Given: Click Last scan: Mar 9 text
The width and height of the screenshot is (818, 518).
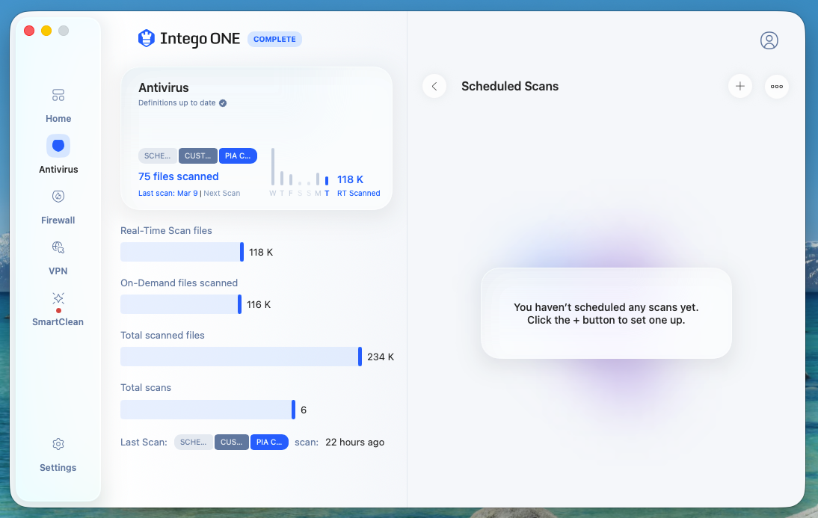Looking at the screenshot, I should click(x=168, y=193).
